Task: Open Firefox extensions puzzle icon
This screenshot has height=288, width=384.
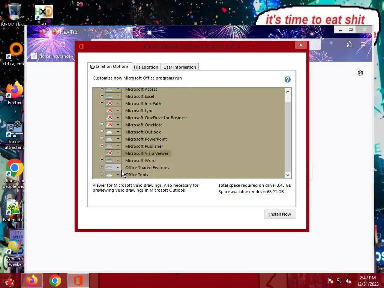Action: point(350,44)
